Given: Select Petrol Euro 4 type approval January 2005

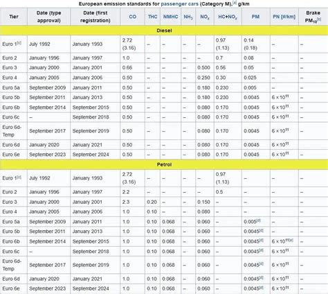Looking at the screenshot, I should (x=44, y=211).
